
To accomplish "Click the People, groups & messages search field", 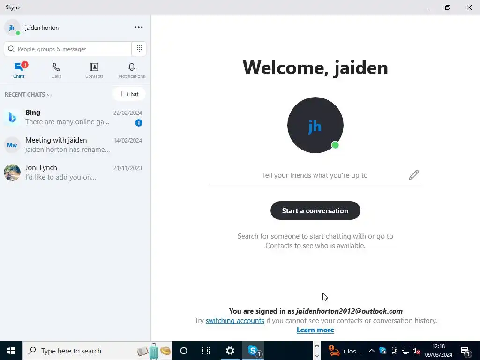I will (x=67, y=49).
